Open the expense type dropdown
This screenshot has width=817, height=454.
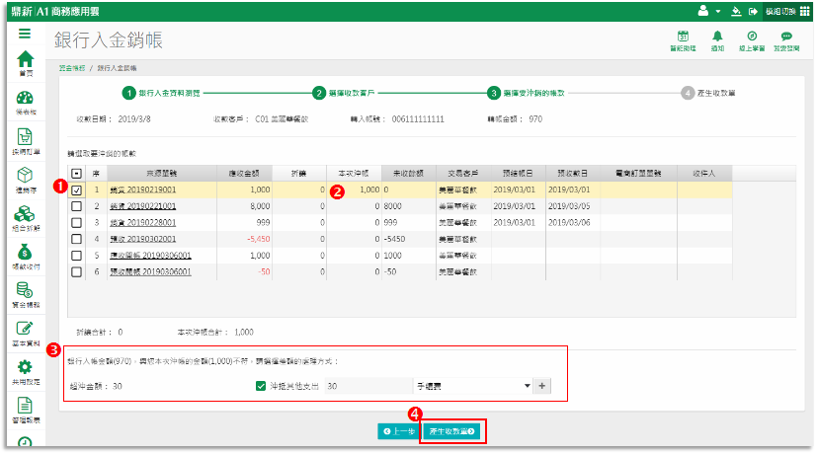(472, 386)
